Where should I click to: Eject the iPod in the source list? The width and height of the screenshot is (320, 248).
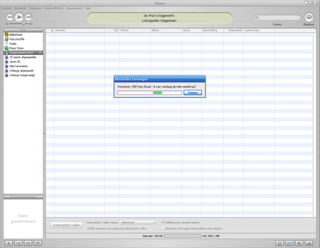click(x=40, y=52)
